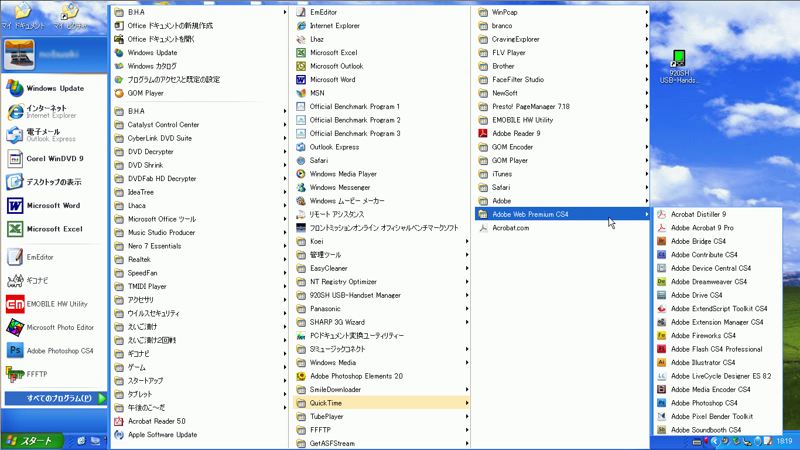The height and width of the screenshot is (450, 800).
Task: Choose Acrobat.com from the programs menu
Action: pyautogui.click(x=510, y=228)
